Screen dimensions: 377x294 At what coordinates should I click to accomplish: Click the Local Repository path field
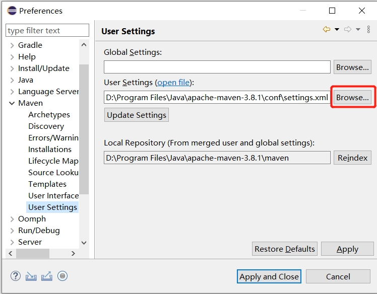click(217, 158)
